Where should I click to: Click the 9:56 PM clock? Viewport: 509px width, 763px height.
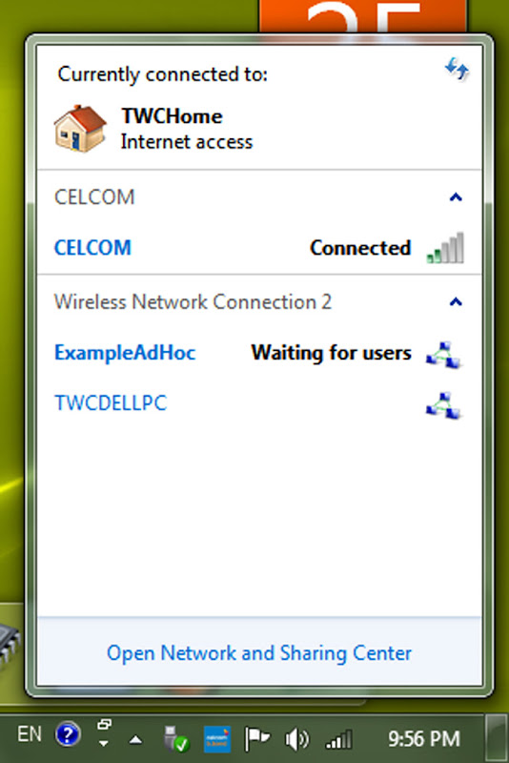[423, 738]
